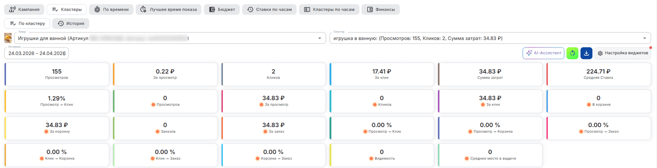Click the orange dot beside Клик → Корзина
Image resolution: width=657 pixels, height=168 pixels.
point(41,158)
